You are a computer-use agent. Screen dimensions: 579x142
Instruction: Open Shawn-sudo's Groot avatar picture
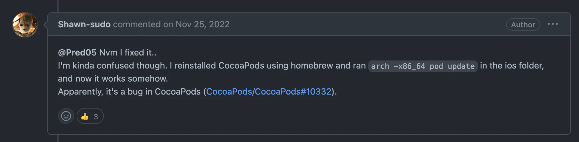point(25,25)
